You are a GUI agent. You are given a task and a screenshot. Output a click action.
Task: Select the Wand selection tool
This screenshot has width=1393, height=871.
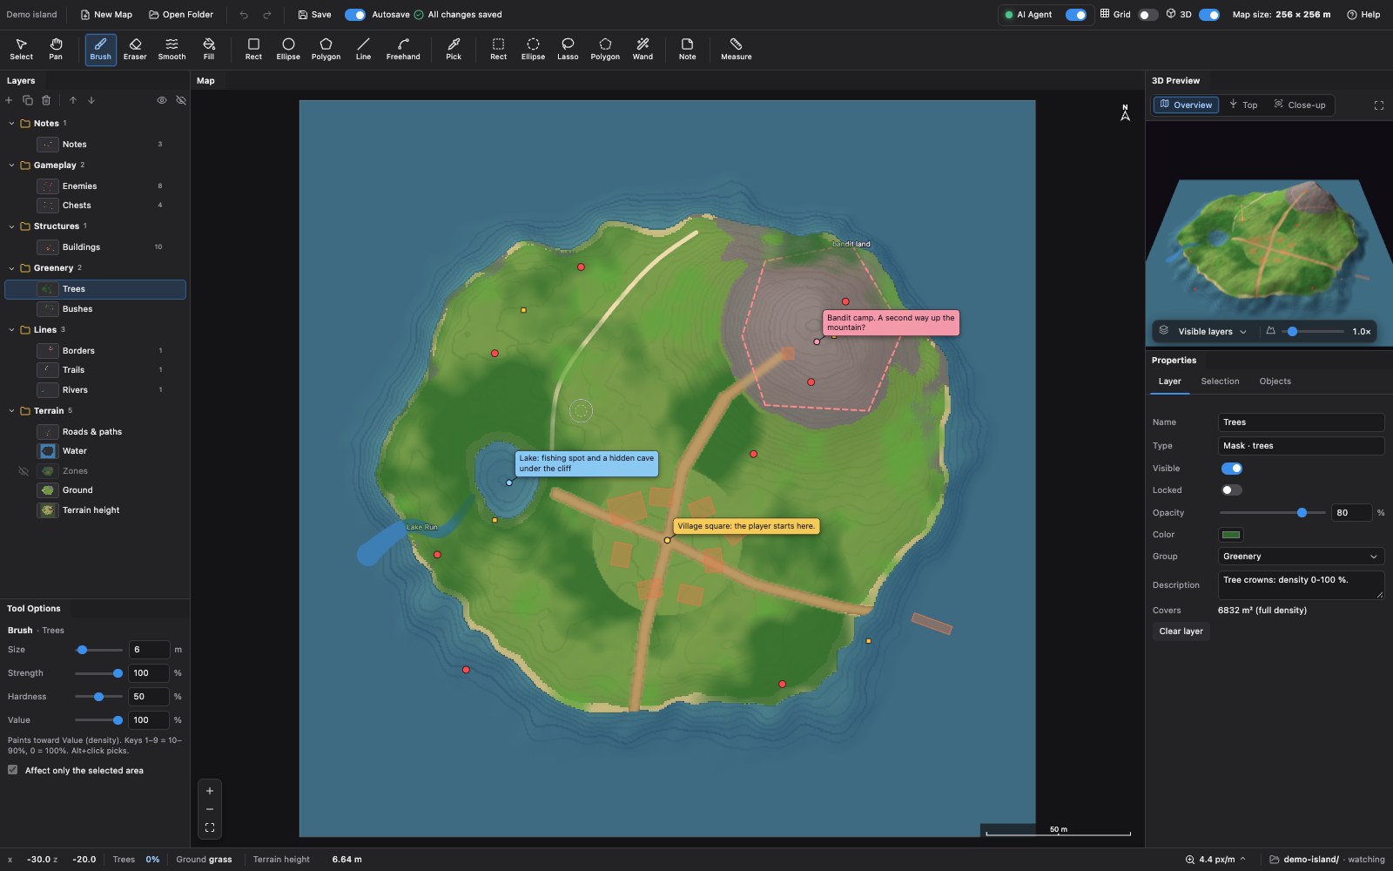[643, 49]
